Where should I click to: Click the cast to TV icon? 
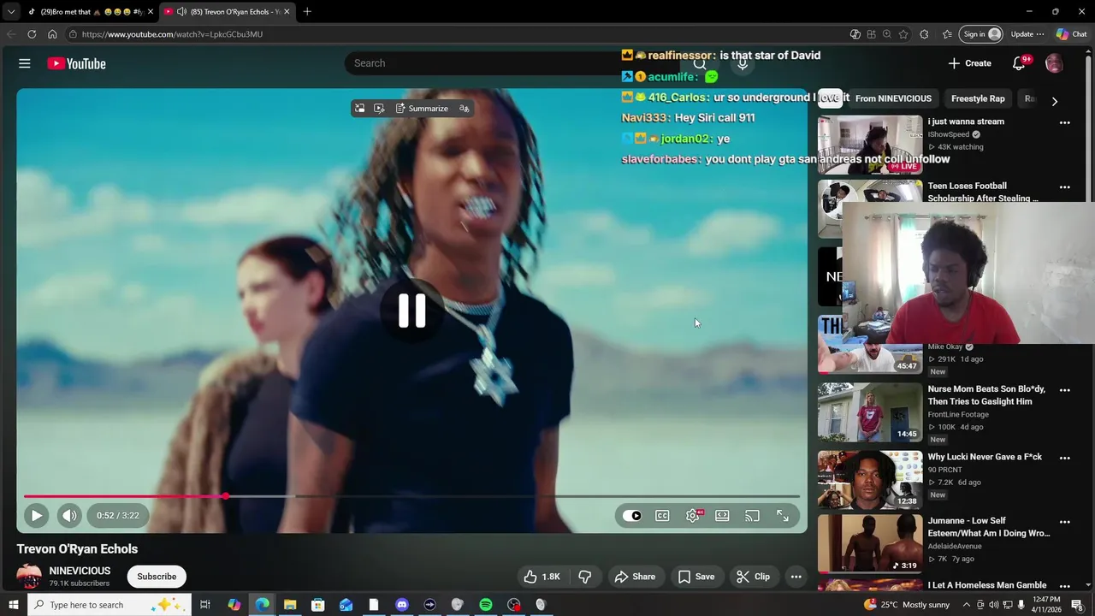[752, 515]
